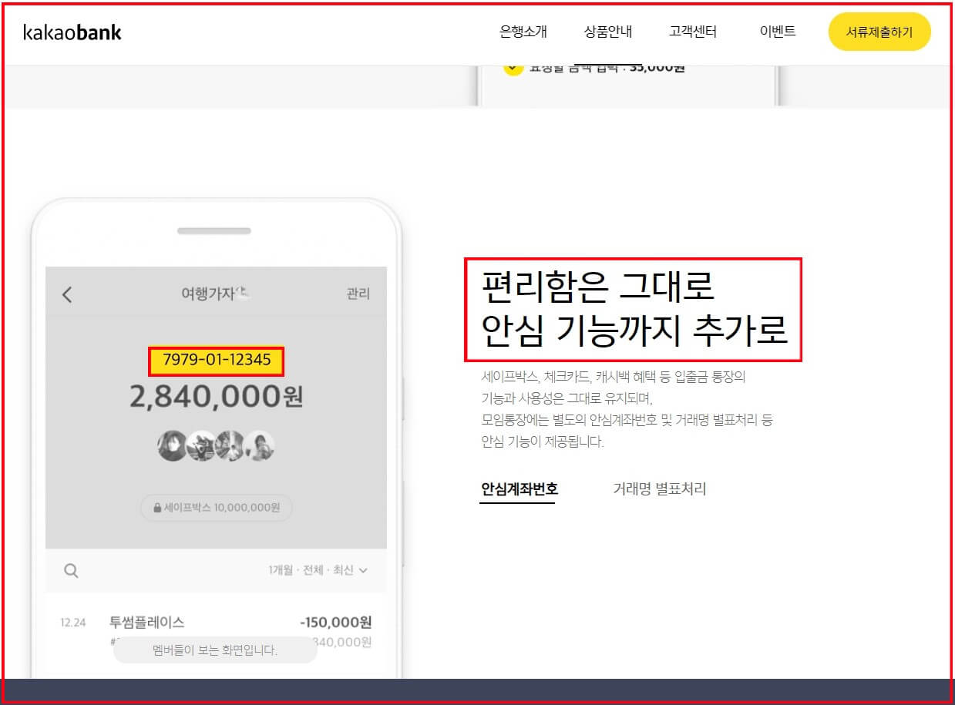
Task: Click the kakaobank logo
Action: click(x=71, y=32)
